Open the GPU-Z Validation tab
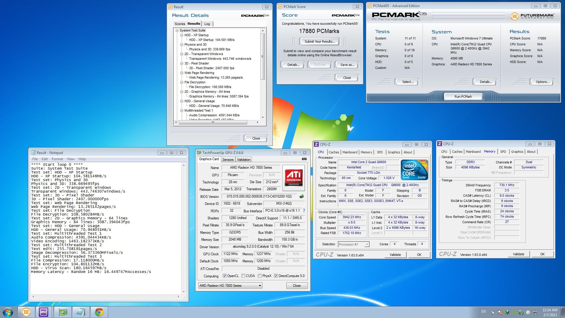This screenshot has width=565, height=318. pyautogui.click(x=244, y=159)
